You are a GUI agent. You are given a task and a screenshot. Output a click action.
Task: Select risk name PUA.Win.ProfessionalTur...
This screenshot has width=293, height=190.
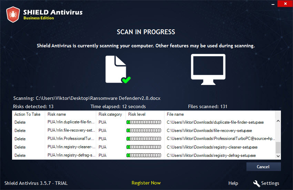tap(71, 139)
